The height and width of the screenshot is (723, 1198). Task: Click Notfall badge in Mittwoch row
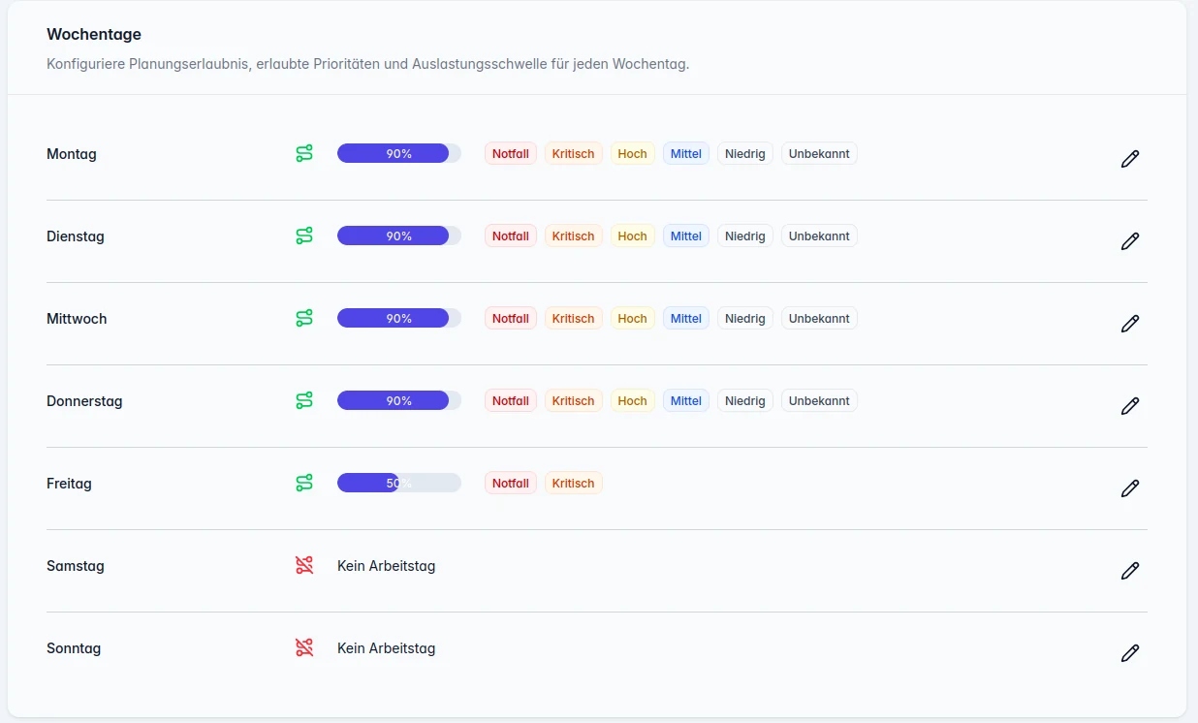click(x=511, y=318)
